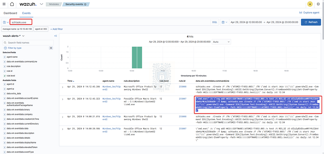Open the agent.id: 003 filter pill
The width and height of the screenshot is (324, 154).
[41, 29]
